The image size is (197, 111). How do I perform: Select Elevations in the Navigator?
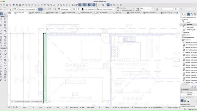click(x=186, y=35)
